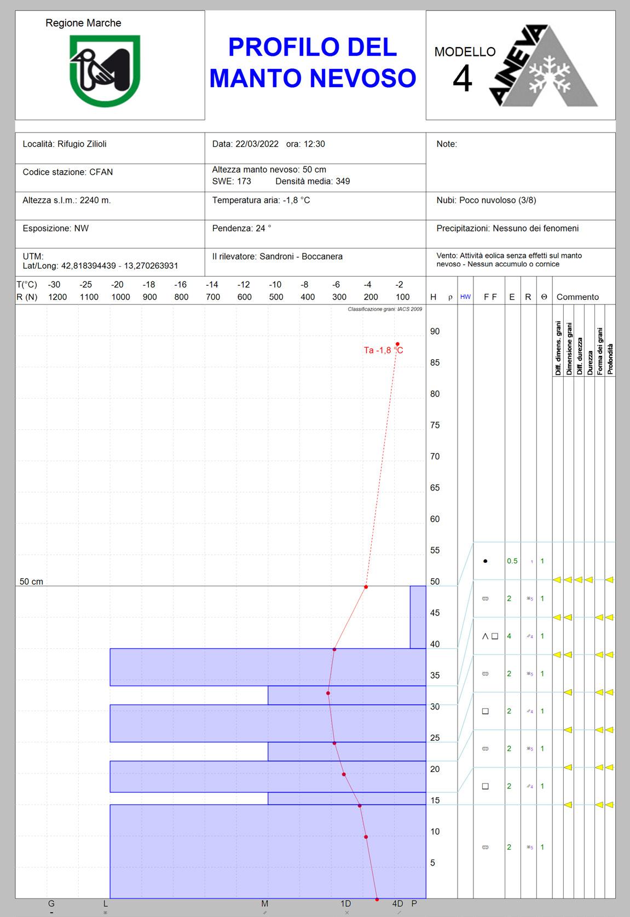Click the red temperature point at snow surface
Screen dimensions: 630x917
click(366, 587)
